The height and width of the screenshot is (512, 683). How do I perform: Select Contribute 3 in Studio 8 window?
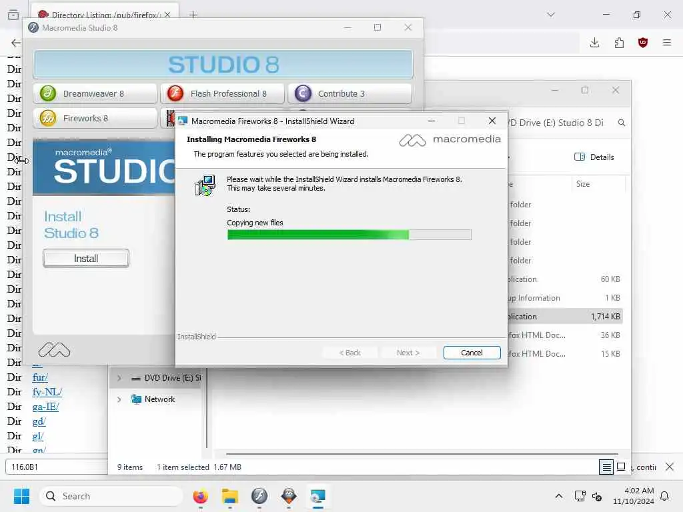coord(350,93)
